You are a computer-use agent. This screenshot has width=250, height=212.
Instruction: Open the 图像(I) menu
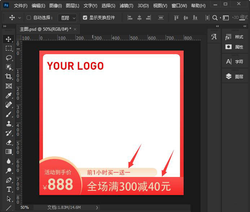pyautogui.click(x=55, y=6)
